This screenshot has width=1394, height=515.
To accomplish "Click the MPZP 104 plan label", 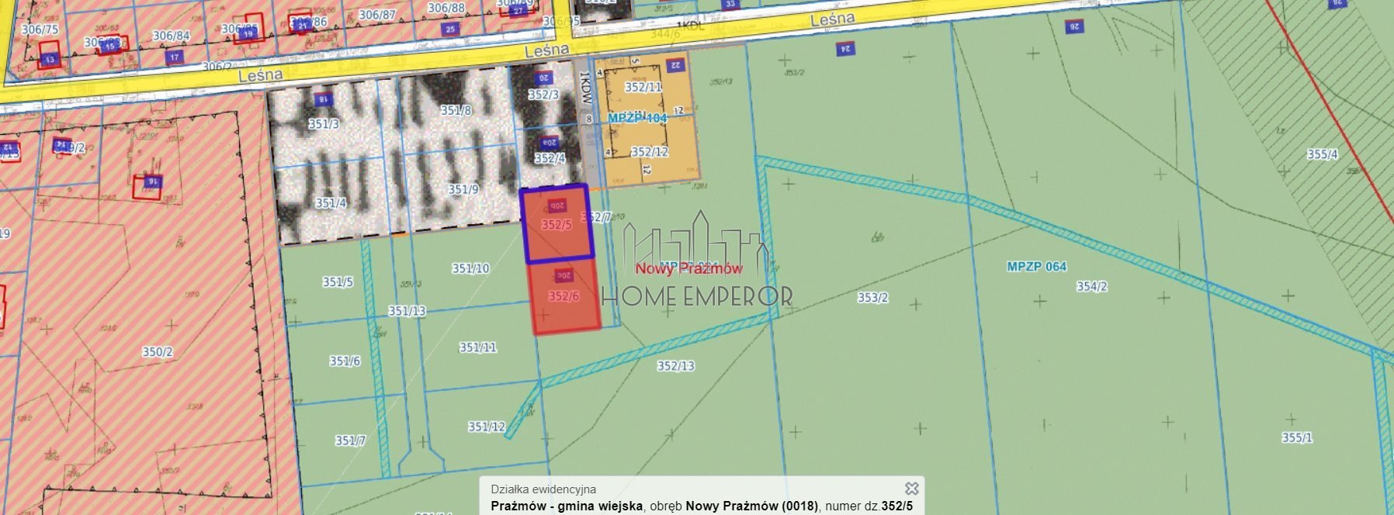I will (637, 118).
